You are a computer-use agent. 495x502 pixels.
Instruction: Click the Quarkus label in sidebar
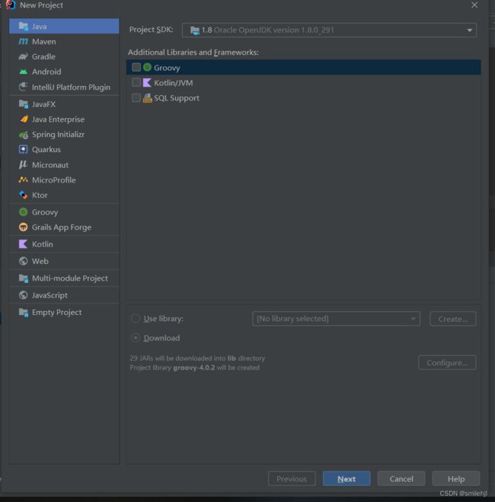[x=46, y=150]
